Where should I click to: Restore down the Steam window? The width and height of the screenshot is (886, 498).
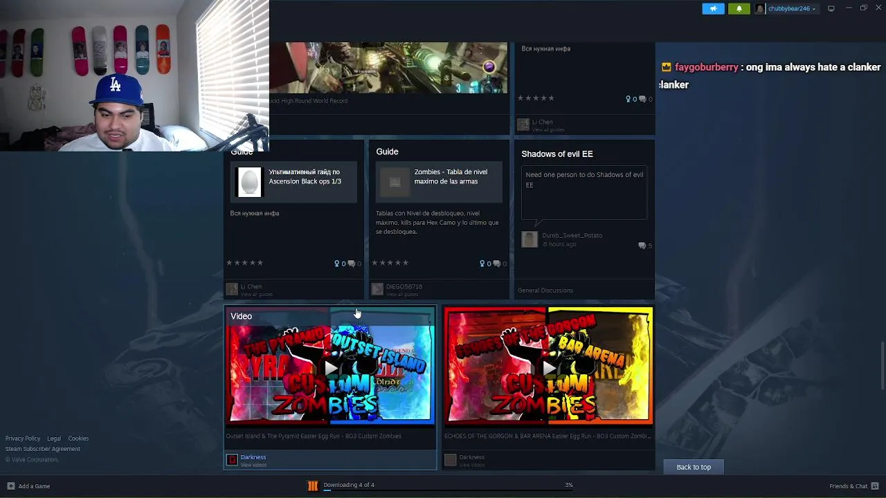[x=863, y=8]
